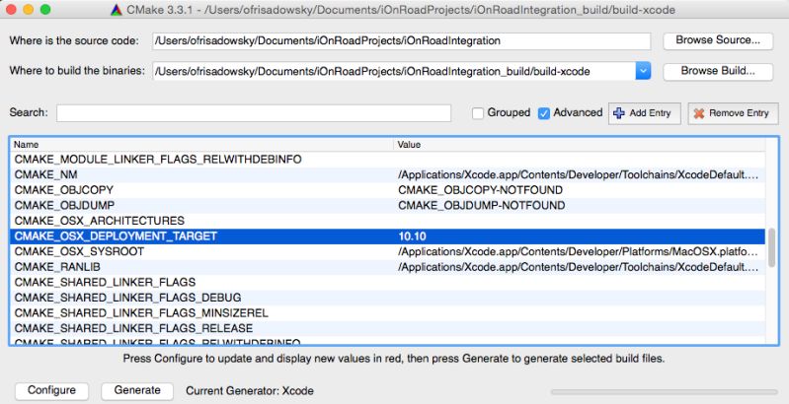The height and width of the screenshot is (404, 789).
Task: Select the CMAKE_OSX_DEPLOYMENT_TARGET entry
Action: 387,236
